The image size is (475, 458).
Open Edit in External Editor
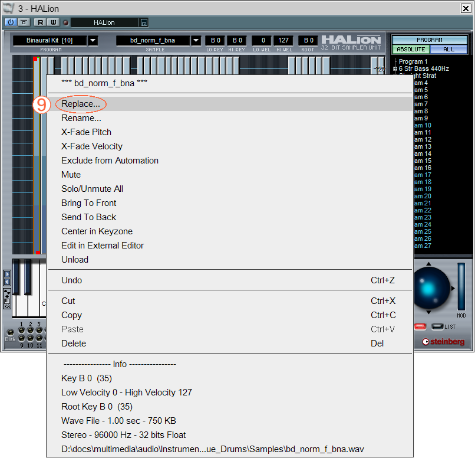[230, 246]
